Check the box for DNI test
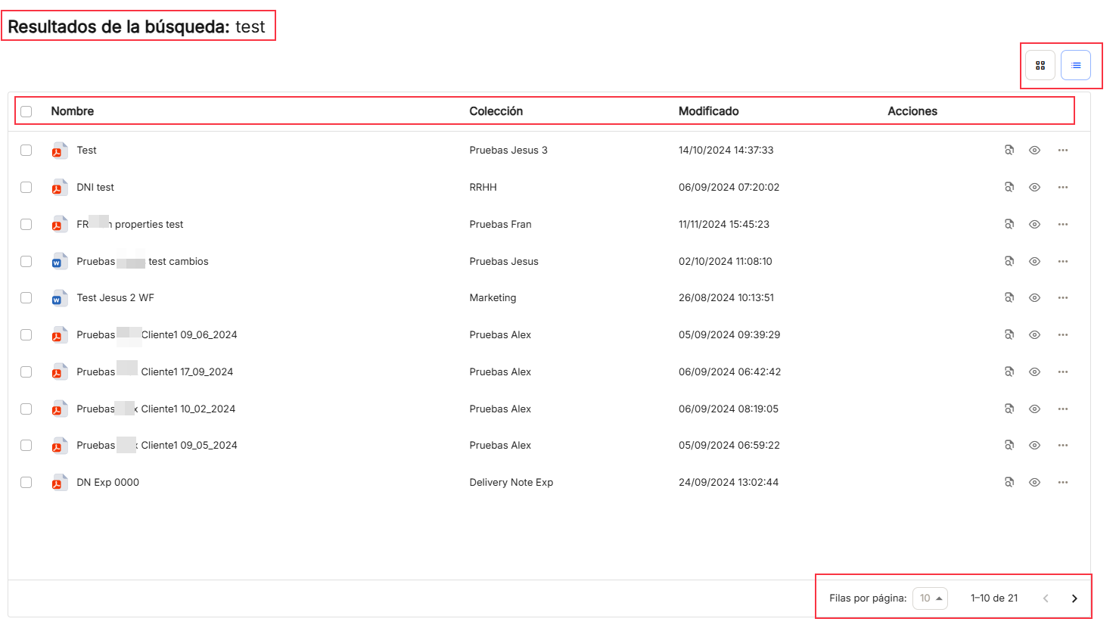The width and height of the screenshot is (1119, 628). coord(26,187)
